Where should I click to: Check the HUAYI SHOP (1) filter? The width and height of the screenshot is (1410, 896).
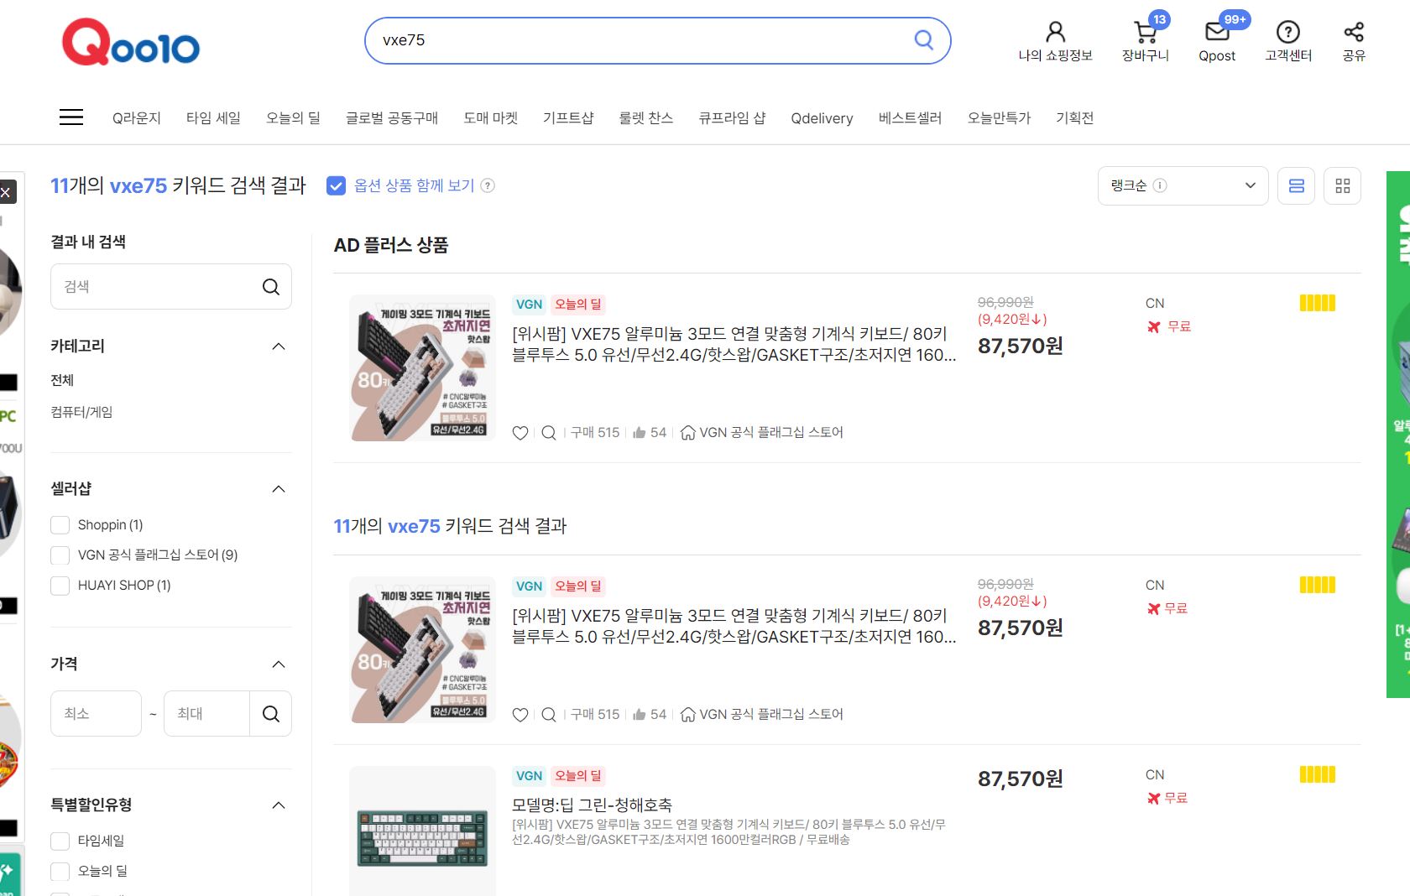[x=60, y=586]
